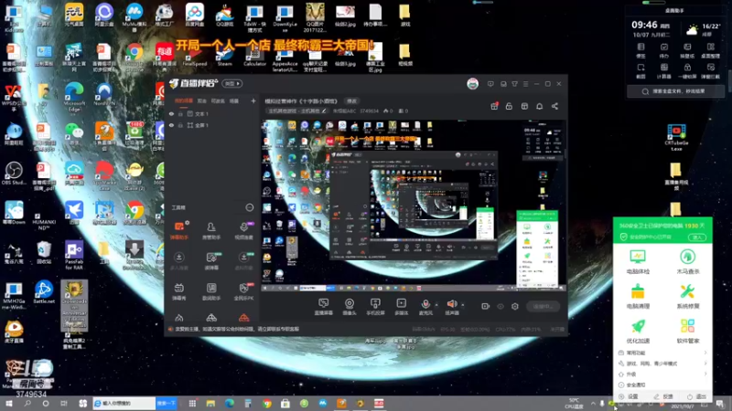This screenshot has width=732, height=411.
Task: Open 软件管家 in 360 panel
Action: (x=687, y=332)
